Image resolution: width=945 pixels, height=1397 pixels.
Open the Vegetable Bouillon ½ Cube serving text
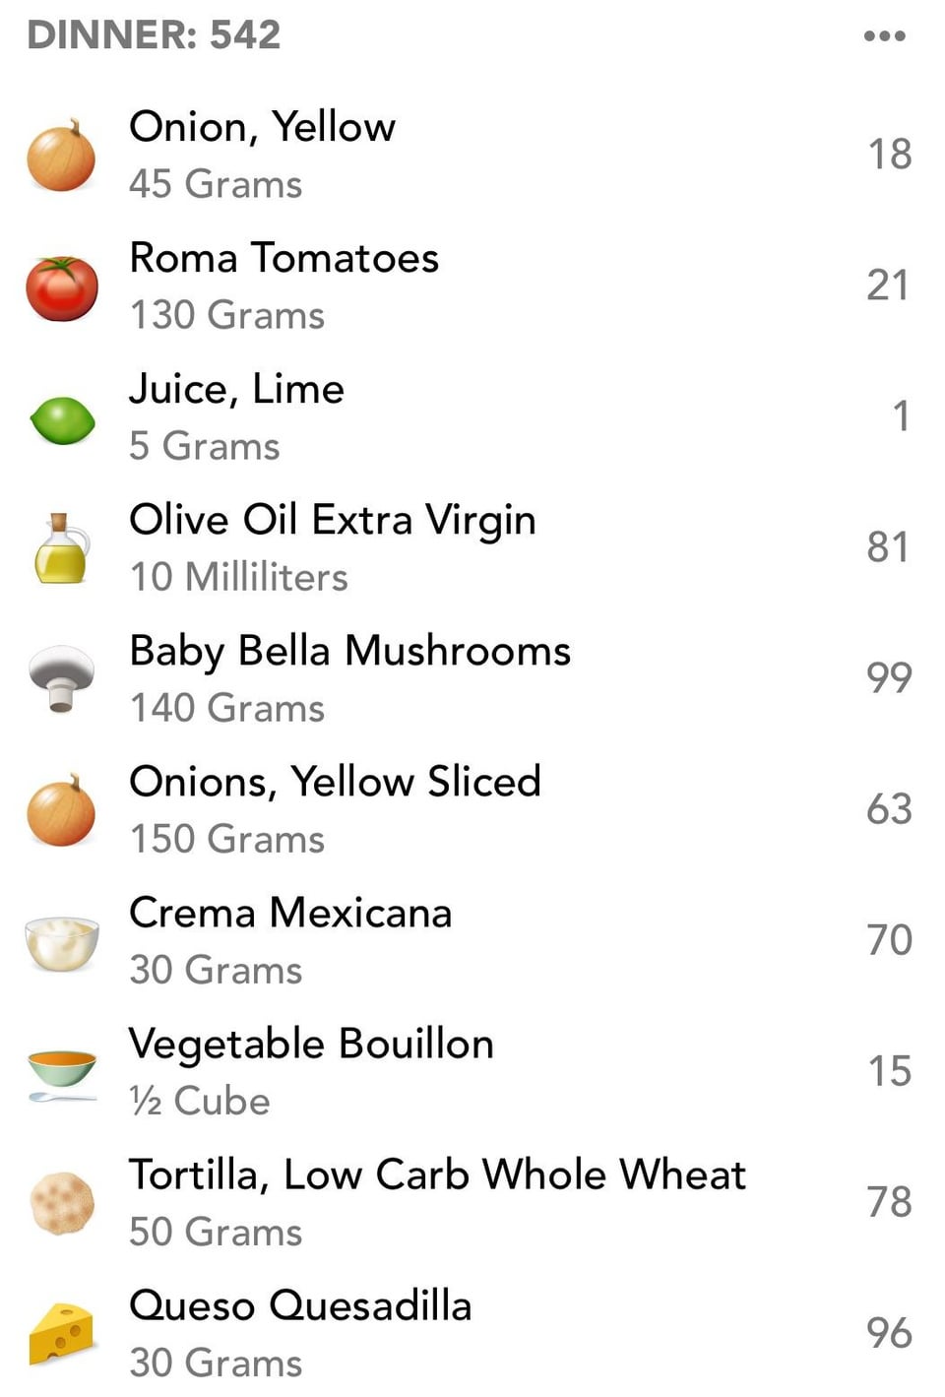coord(200,1101)
